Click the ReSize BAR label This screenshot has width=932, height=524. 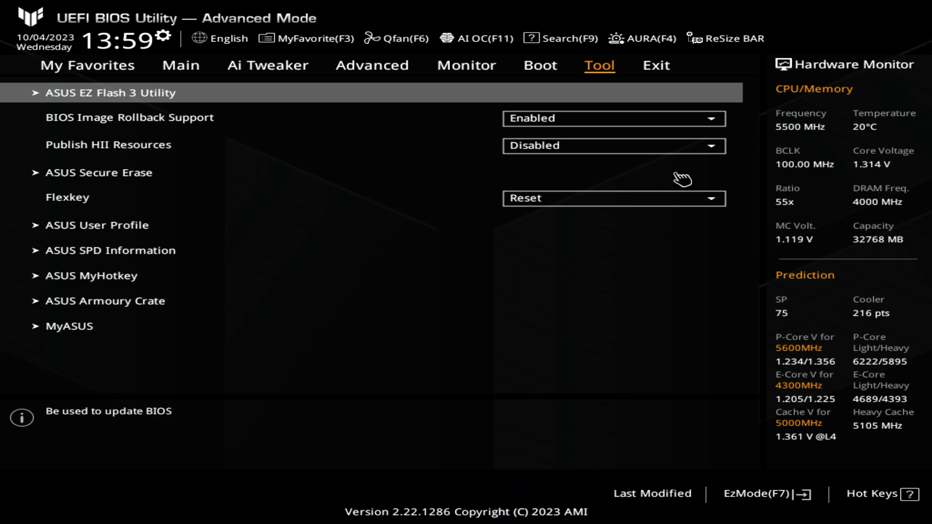735,38
